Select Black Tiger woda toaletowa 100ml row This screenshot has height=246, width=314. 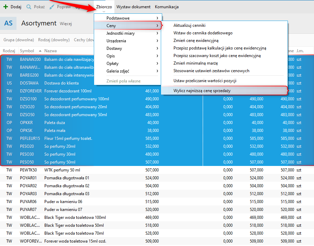point(157,217)
